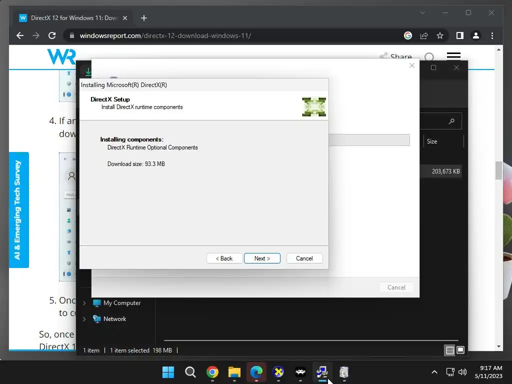The height and width of the screenshot is (384, 512).
Task: Open the website search icon
Action: [x=429, y=57]
